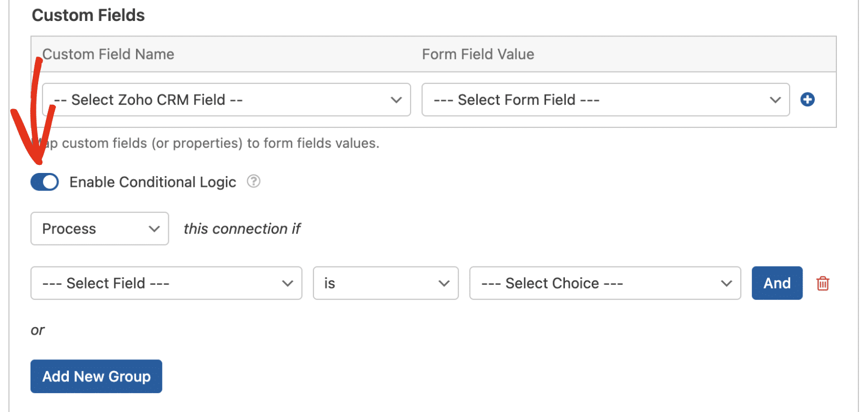Click the 'or' separator text

click(x=38, y=330)
